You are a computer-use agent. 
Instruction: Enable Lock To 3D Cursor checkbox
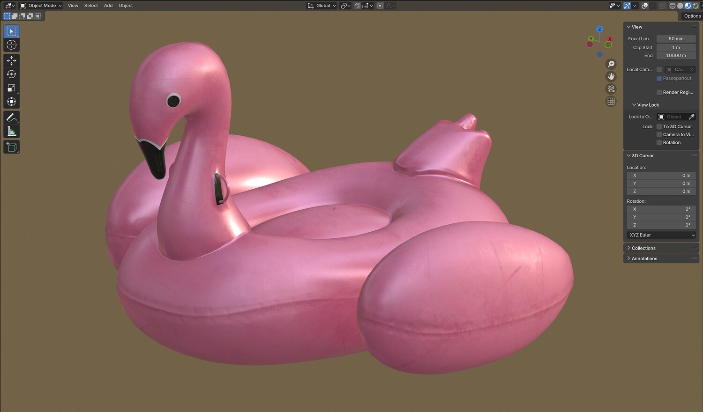(659, 126)
